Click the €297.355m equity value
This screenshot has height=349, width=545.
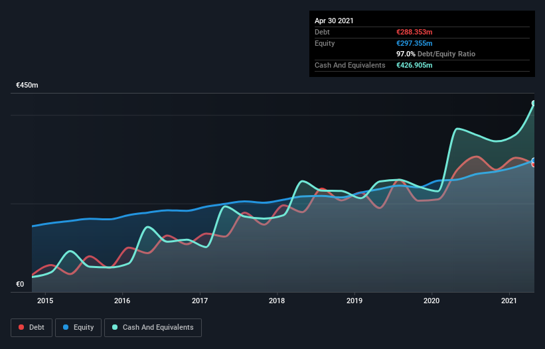point(414,43)
